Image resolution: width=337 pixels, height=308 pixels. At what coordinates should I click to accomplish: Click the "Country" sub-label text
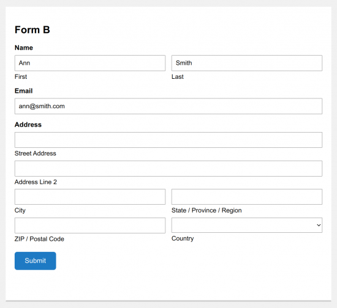(183, 238)
